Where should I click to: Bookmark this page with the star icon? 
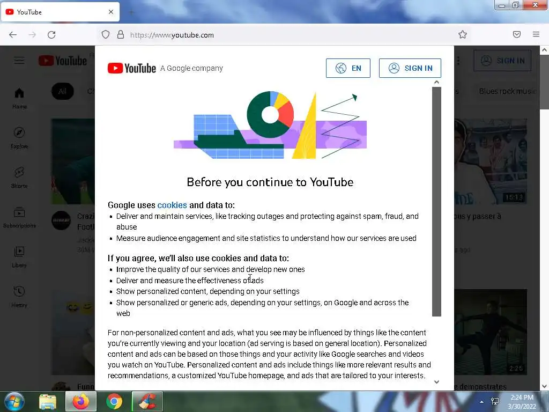tap(463, 34)
